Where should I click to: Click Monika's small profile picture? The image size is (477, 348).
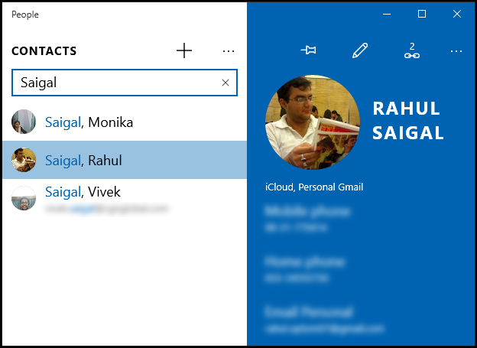tap(24, 122)
